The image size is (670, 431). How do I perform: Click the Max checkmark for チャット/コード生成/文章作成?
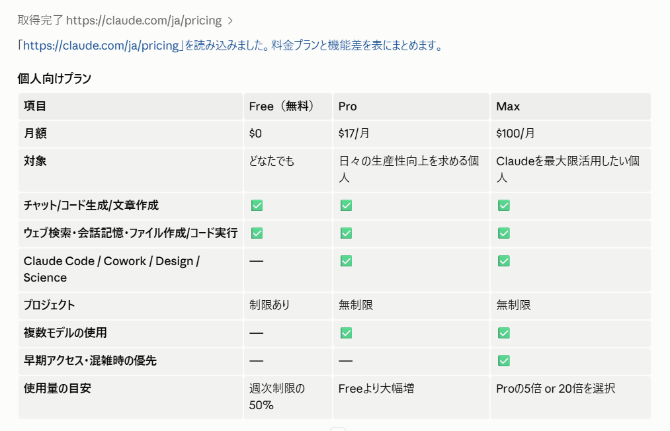pos(504,206)
